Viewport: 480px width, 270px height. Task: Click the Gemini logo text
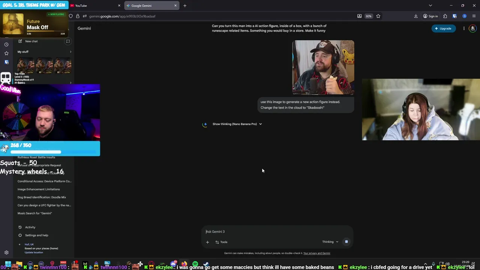84,28
